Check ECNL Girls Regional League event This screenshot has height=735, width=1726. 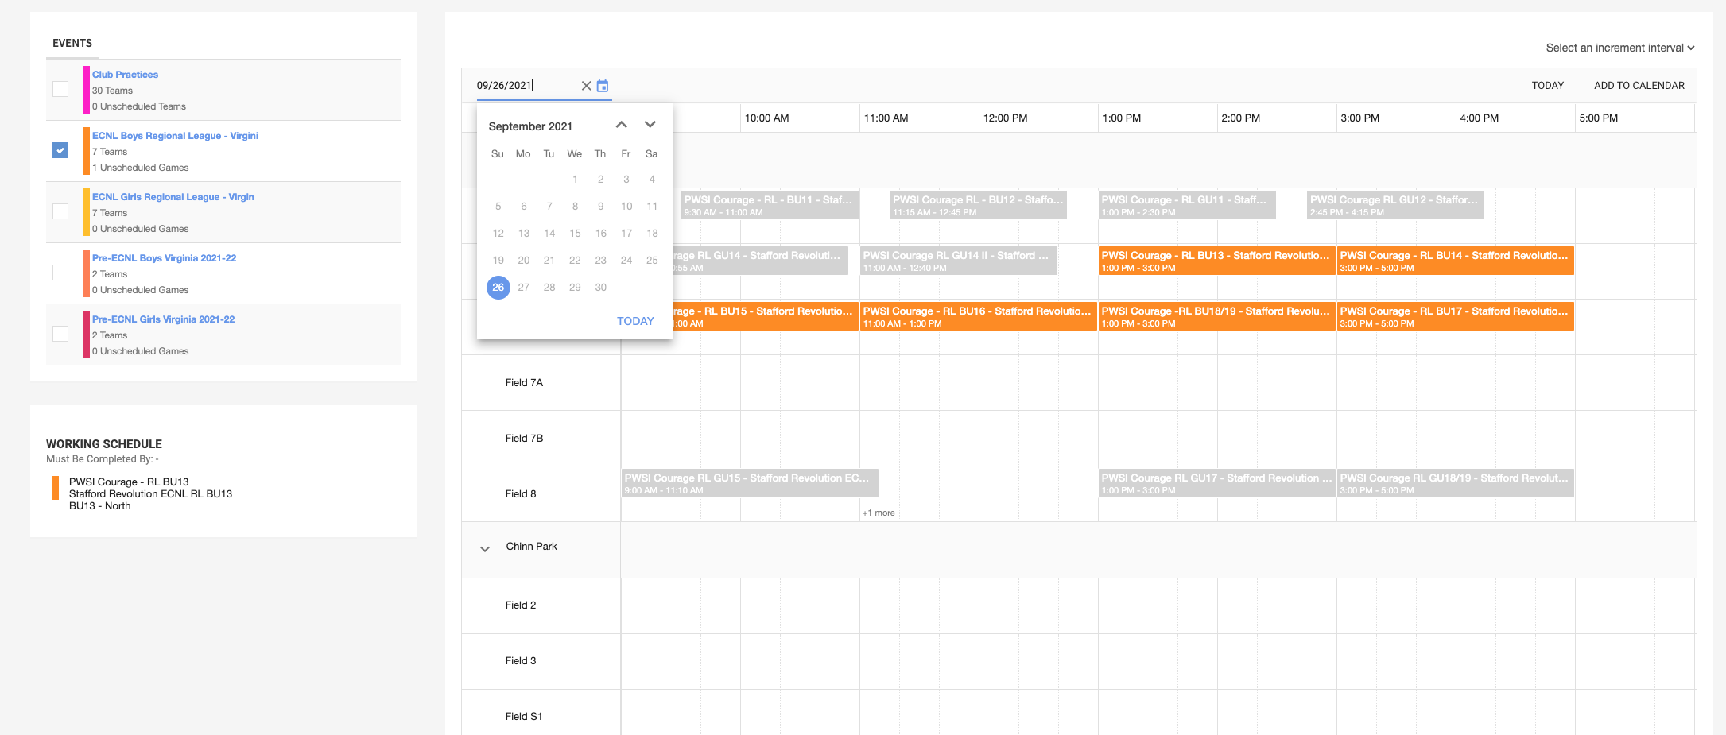(x=60, y=211)
